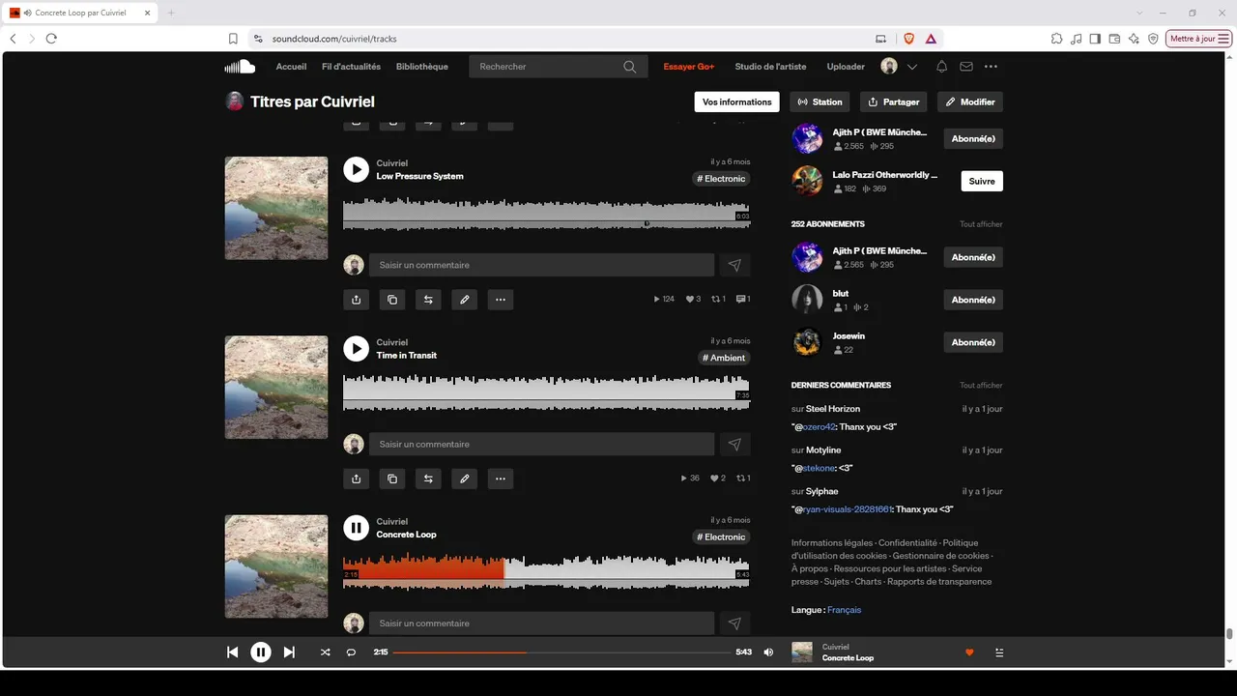The width and height of the screenshot is (1237, 696).
Task: Change language via Français link
Action: click(x=844, y=610)
